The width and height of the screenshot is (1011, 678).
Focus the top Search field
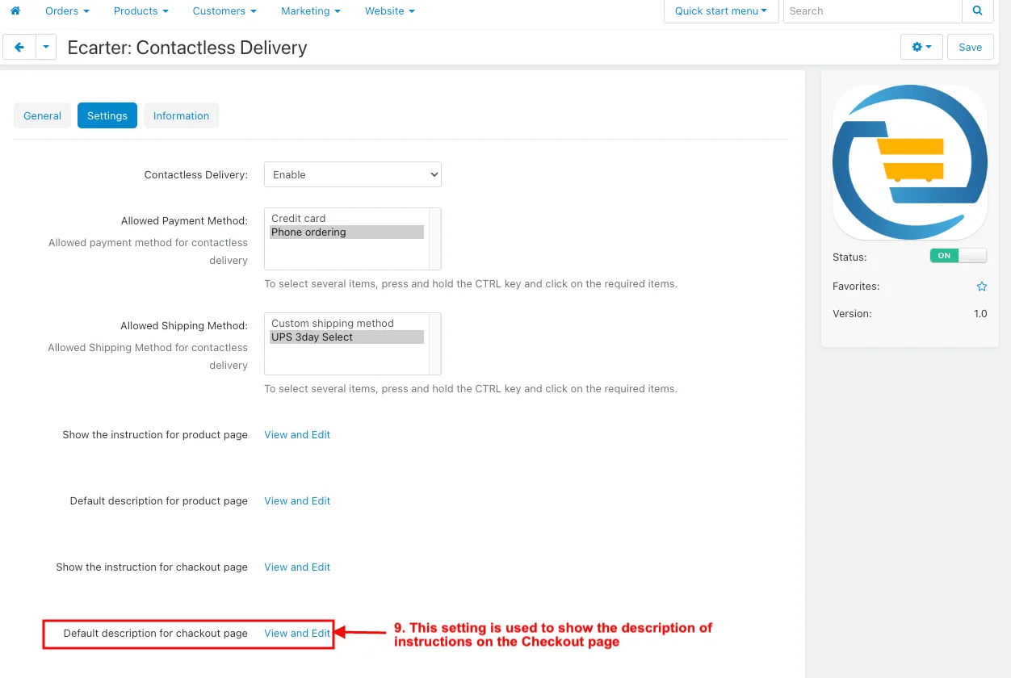[873, 11]
